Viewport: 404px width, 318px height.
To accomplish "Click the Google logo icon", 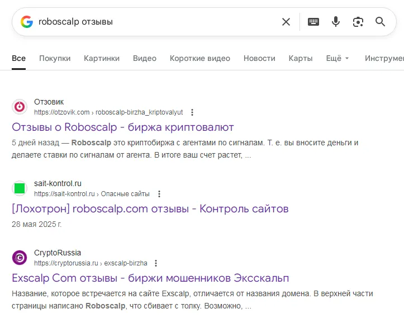I will coord(27,22).
